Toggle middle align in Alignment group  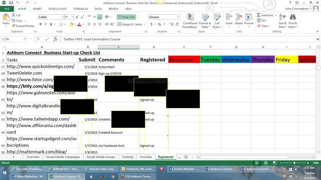(94, 17)
